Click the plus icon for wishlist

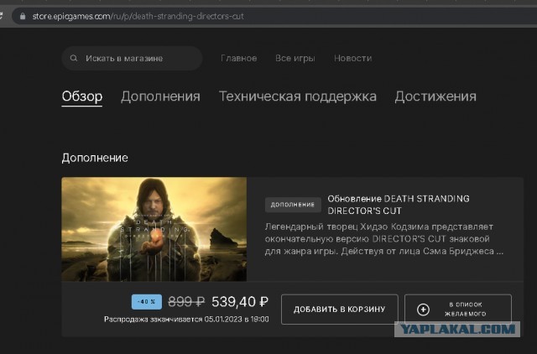pyautogui.click(x=423, y=310)
